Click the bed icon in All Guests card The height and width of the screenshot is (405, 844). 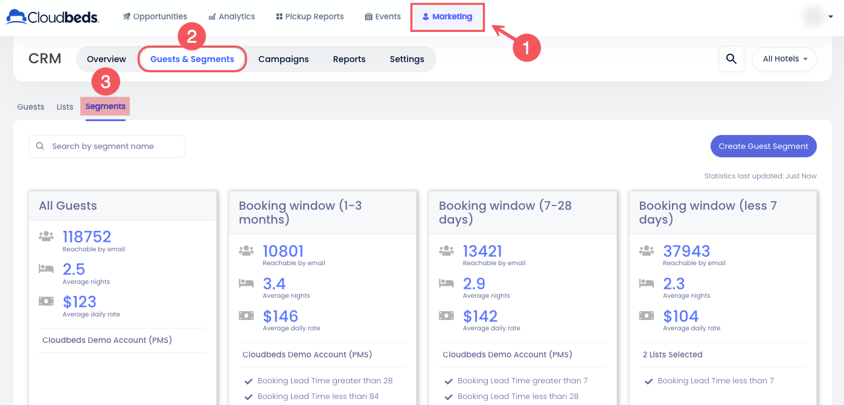pyautogui.click(x=46, y=269)
